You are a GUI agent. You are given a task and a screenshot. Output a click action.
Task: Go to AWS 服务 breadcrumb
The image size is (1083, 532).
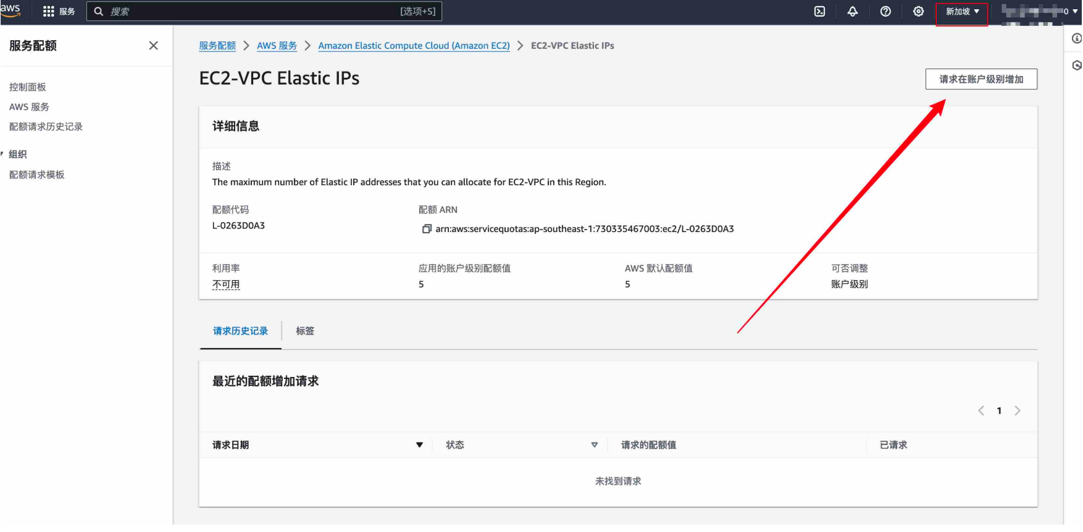(x=277, y=46)
